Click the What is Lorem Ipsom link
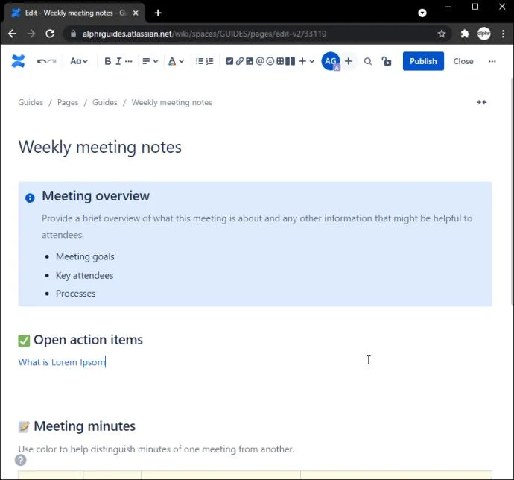The image size is (514, 480). coord(62,362)
